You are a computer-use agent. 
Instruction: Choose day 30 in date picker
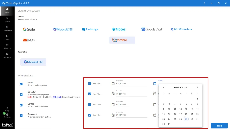pos(163,124)
